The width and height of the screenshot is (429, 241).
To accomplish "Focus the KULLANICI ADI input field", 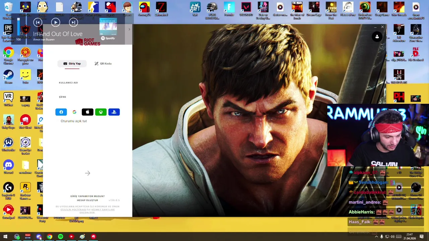I will pyautogui.click(x=87, y=83).
